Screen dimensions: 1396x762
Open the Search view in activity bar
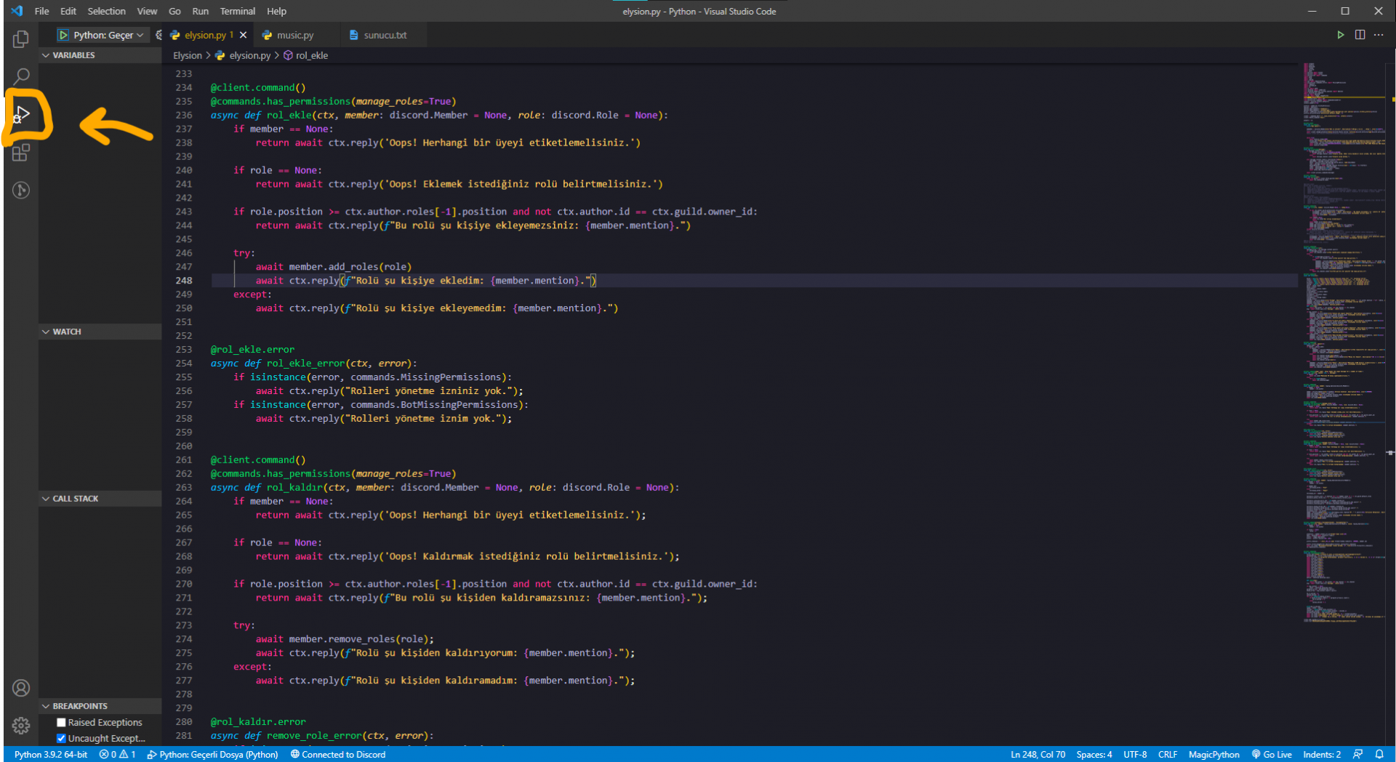point(21,76)
